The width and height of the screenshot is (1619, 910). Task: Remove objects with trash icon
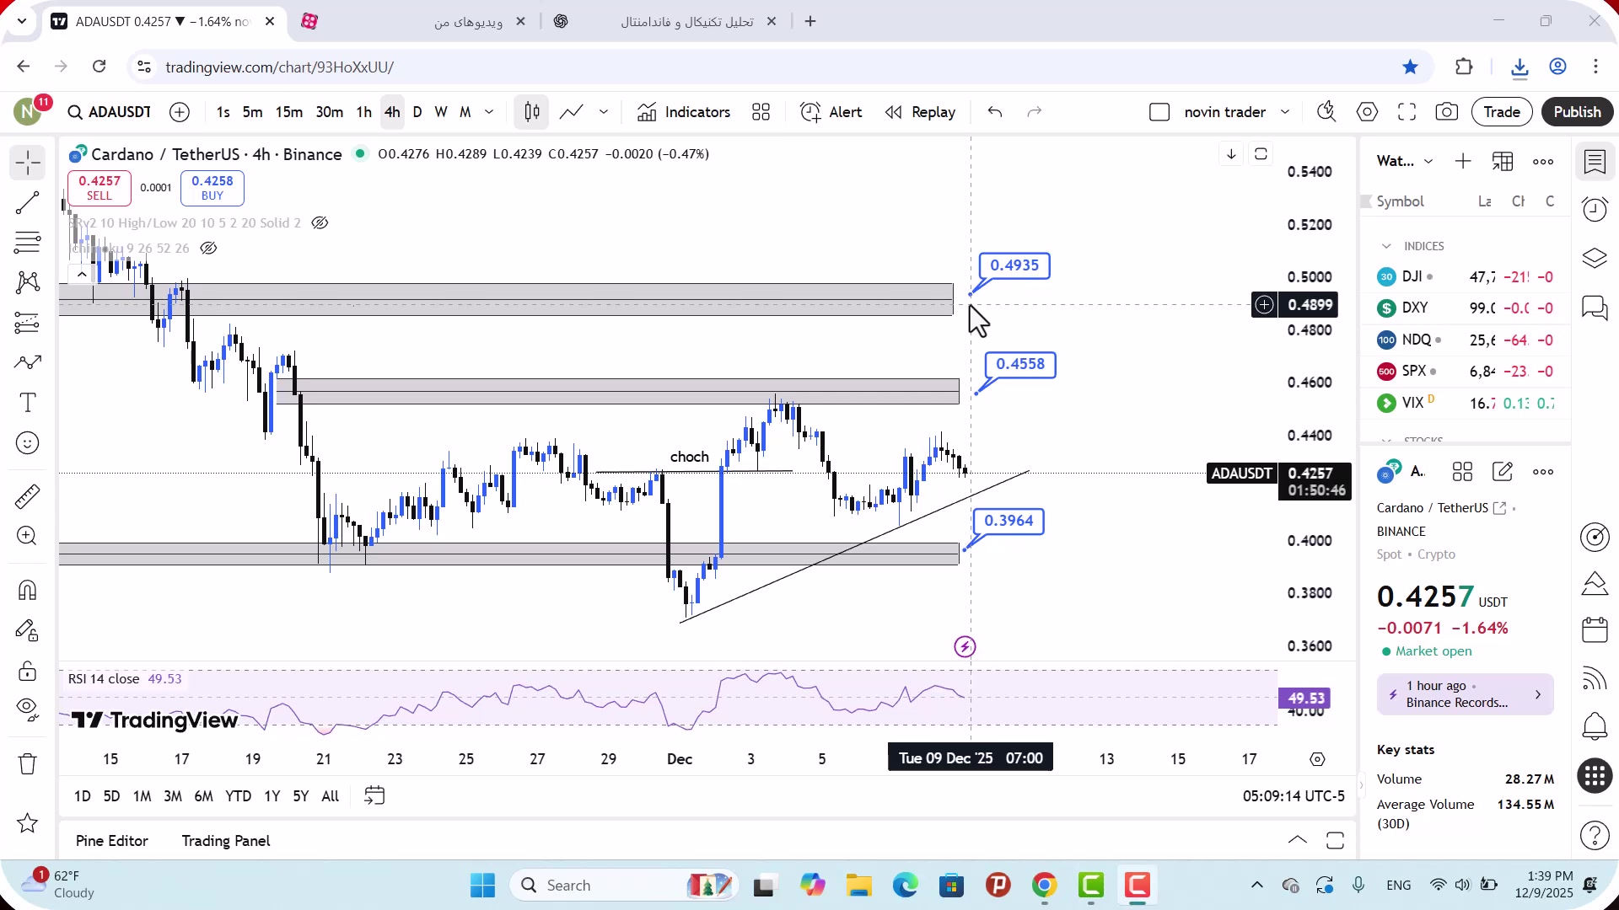[x=28, y=764]
